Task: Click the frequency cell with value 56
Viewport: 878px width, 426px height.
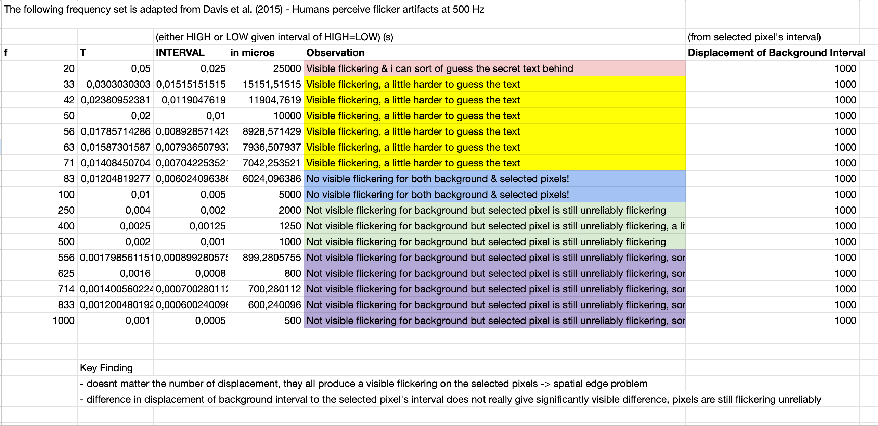Action: 39,131
